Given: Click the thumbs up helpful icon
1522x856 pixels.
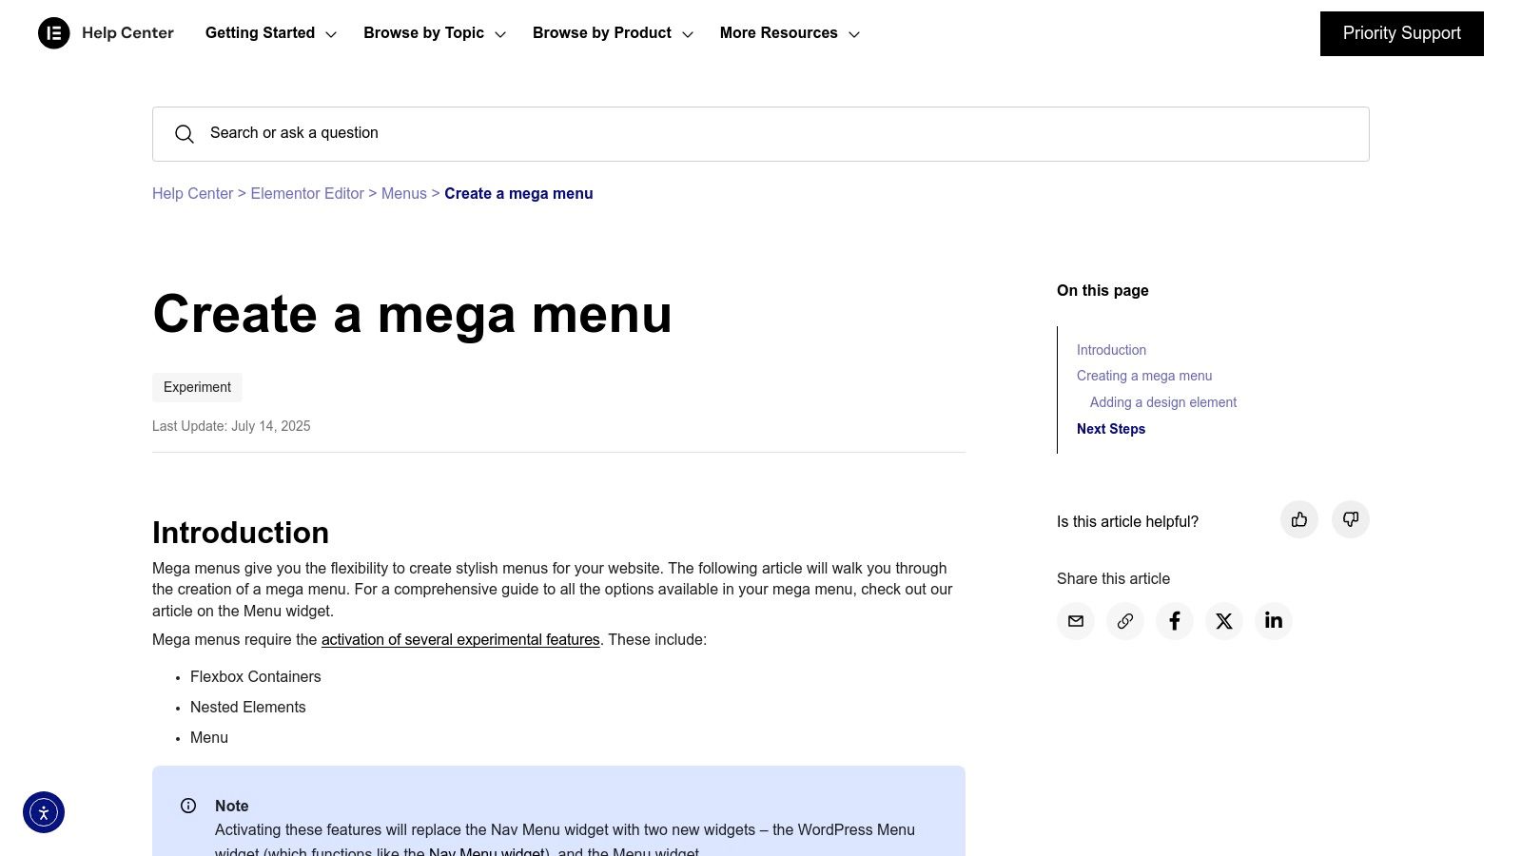Looking at the screenshot, I should pyautogui.click(x=1299, y=519).
